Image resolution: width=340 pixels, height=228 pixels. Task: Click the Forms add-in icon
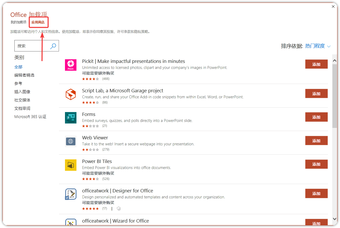click(x=71, y=118)
